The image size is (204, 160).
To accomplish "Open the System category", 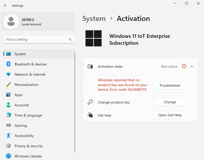I will coord(39,54).
